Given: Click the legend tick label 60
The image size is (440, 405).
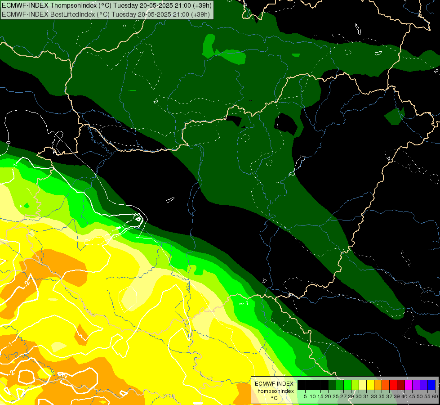Looking at the screenshot, I should pyautogui.click(x=435, y=396).
